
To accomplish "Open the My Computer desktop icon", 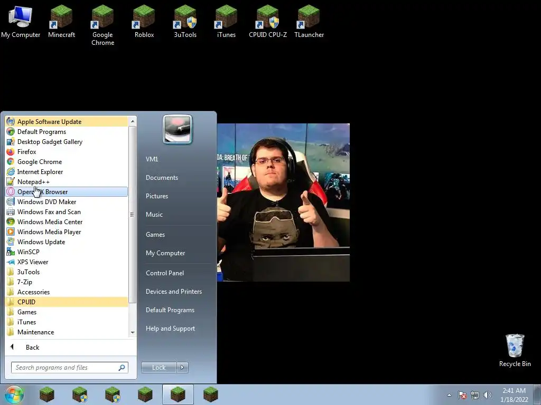I will coord(21,21).
